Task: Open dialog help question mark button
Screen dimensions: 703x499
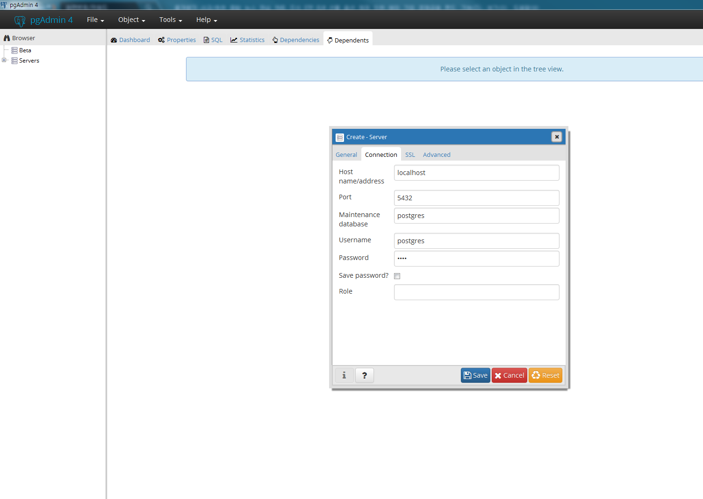Action: [x=364, y=375]
